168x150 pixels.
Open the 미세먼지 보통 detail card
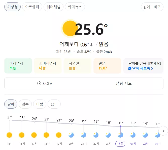(18, 66)
